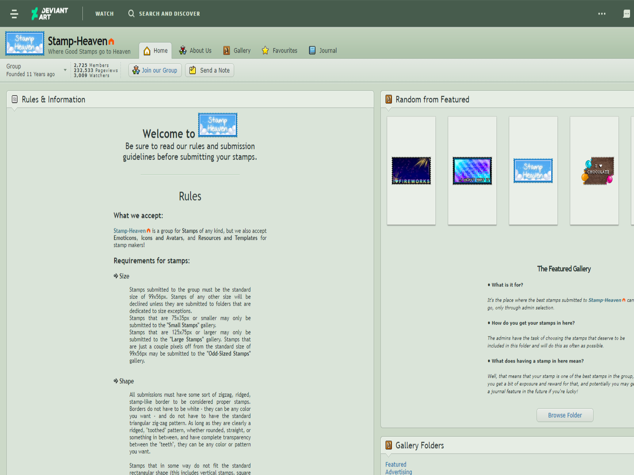This screenshot has width=634, height=475.
Task: Click the Gallery Folders section icon
Action: pos(389,445)
